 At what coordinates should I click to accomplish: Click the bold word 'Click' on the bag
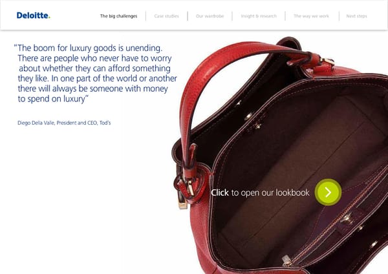(220, 193)
